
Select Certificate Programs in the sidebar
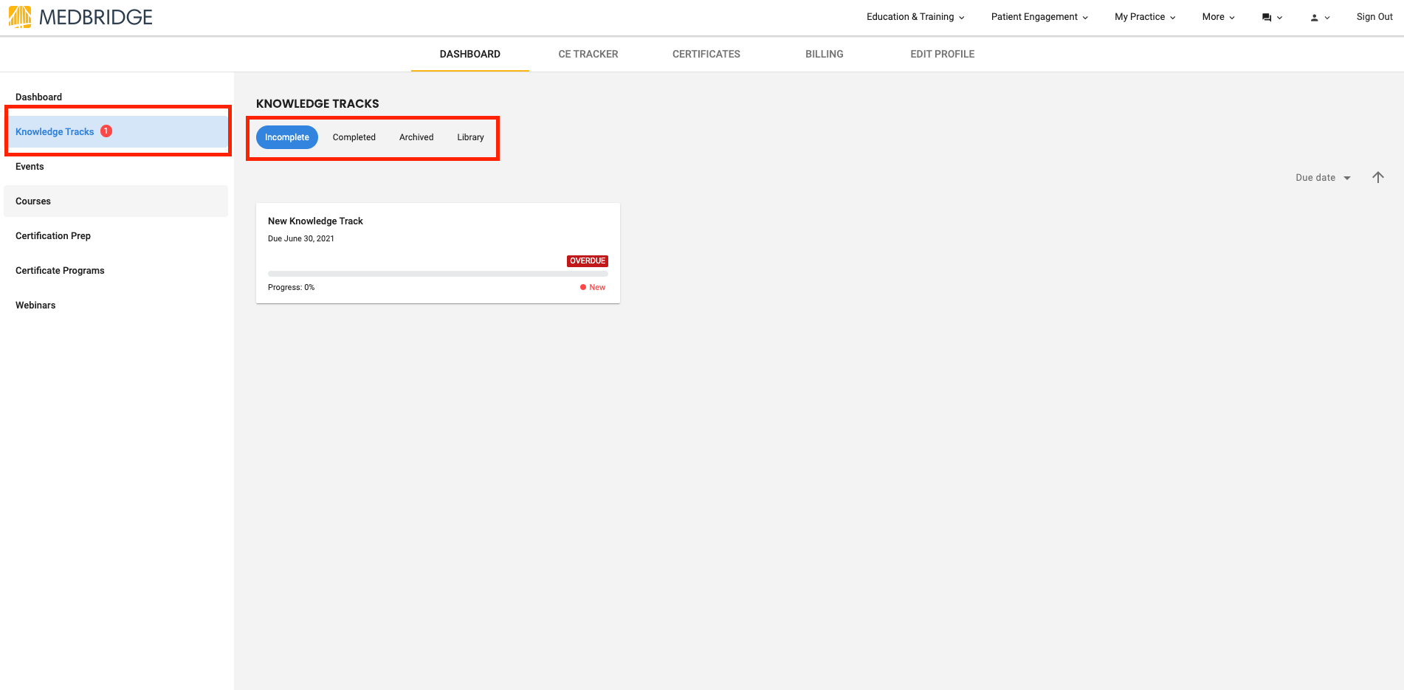click(x=116, y=270)
